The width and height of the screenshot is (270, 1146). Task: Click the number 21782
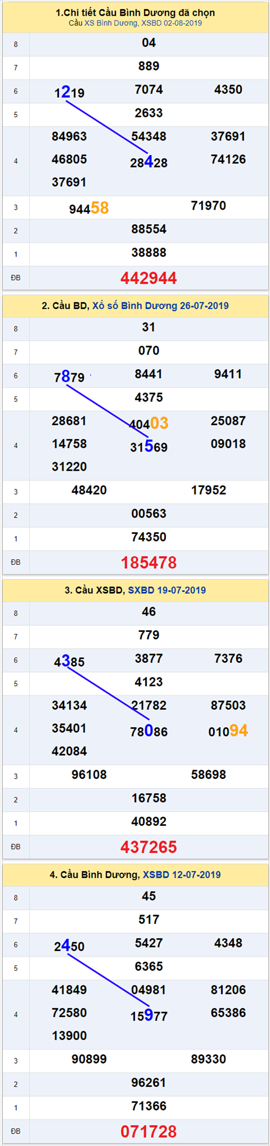coord(148,706)
